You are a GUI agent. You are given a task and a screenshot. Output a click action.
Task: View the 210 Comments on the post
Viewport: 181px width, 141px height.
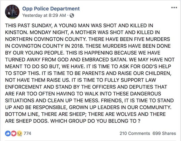134,133
